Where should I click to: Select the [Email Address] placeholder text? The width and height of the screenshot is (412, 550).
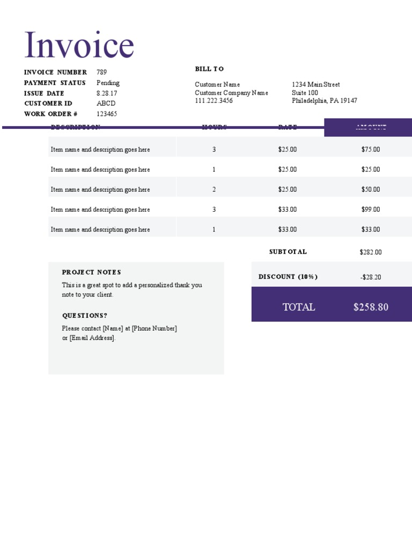(x=92, y=338)
